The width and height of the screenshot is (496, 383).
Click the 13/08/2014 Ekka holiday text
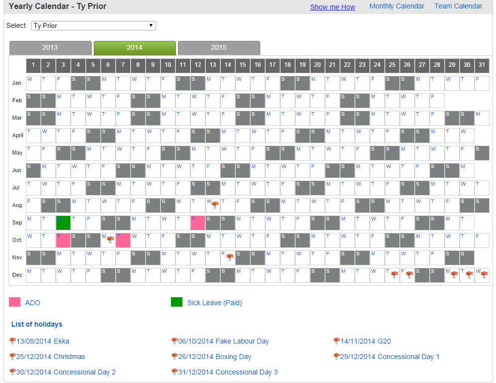coord(43,341)
